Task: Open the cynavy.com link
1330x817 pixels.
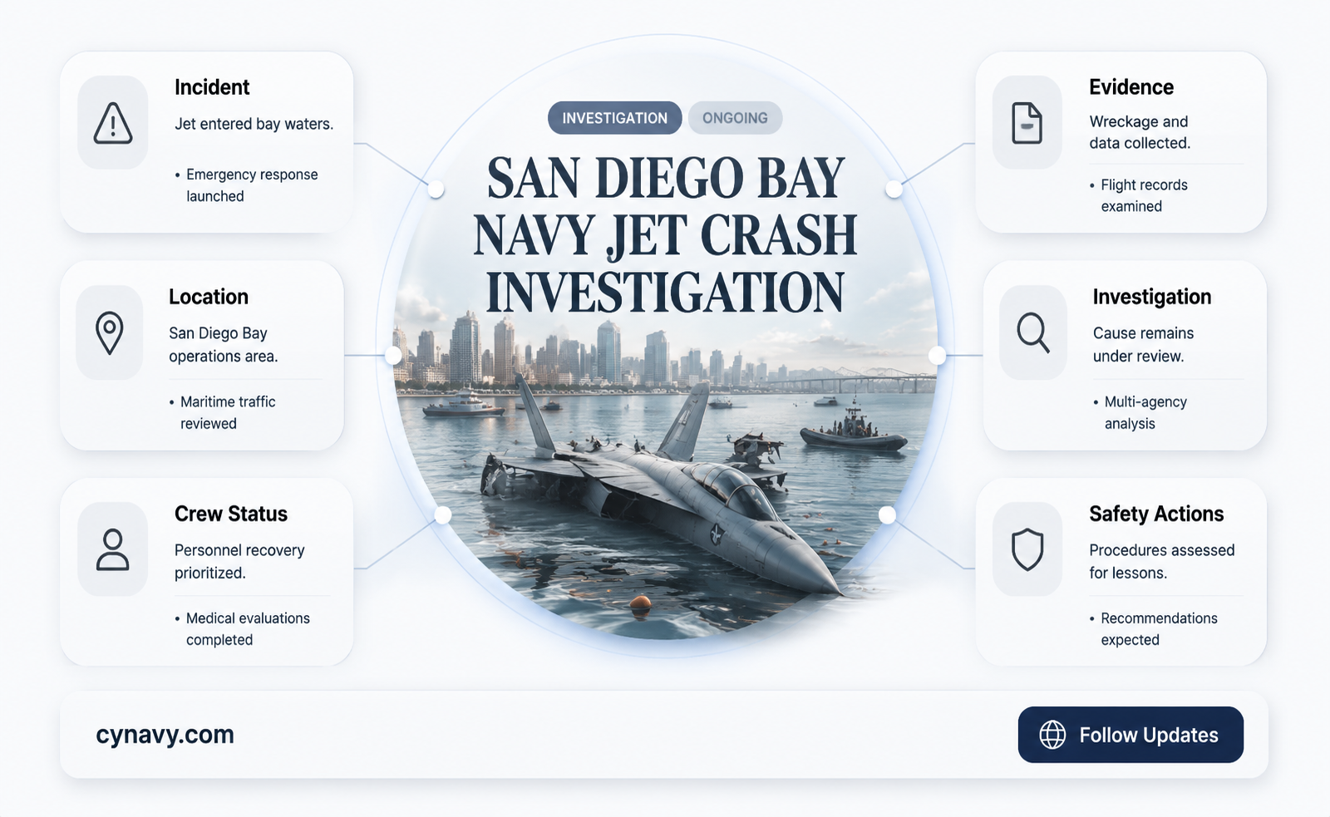Action: point(165,735)
